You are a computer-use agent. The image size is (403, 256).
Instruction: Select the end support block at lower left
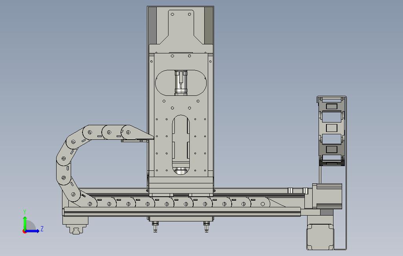click(x=75, y=225)
